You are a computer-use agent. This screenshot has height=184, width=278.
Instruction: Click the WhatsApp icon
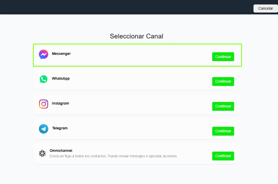pyautogui.click(x=43, y=79)
